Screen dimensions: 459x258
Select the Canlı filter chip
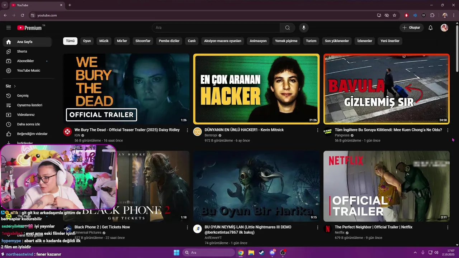(192, 41)
